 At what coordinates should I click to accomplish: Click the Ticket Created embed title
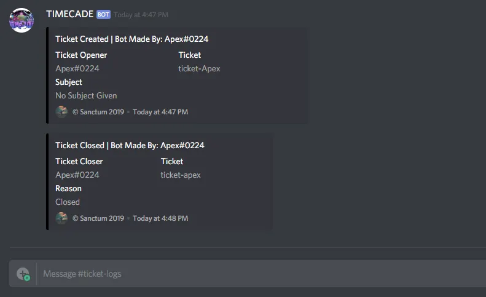[131, 39]
